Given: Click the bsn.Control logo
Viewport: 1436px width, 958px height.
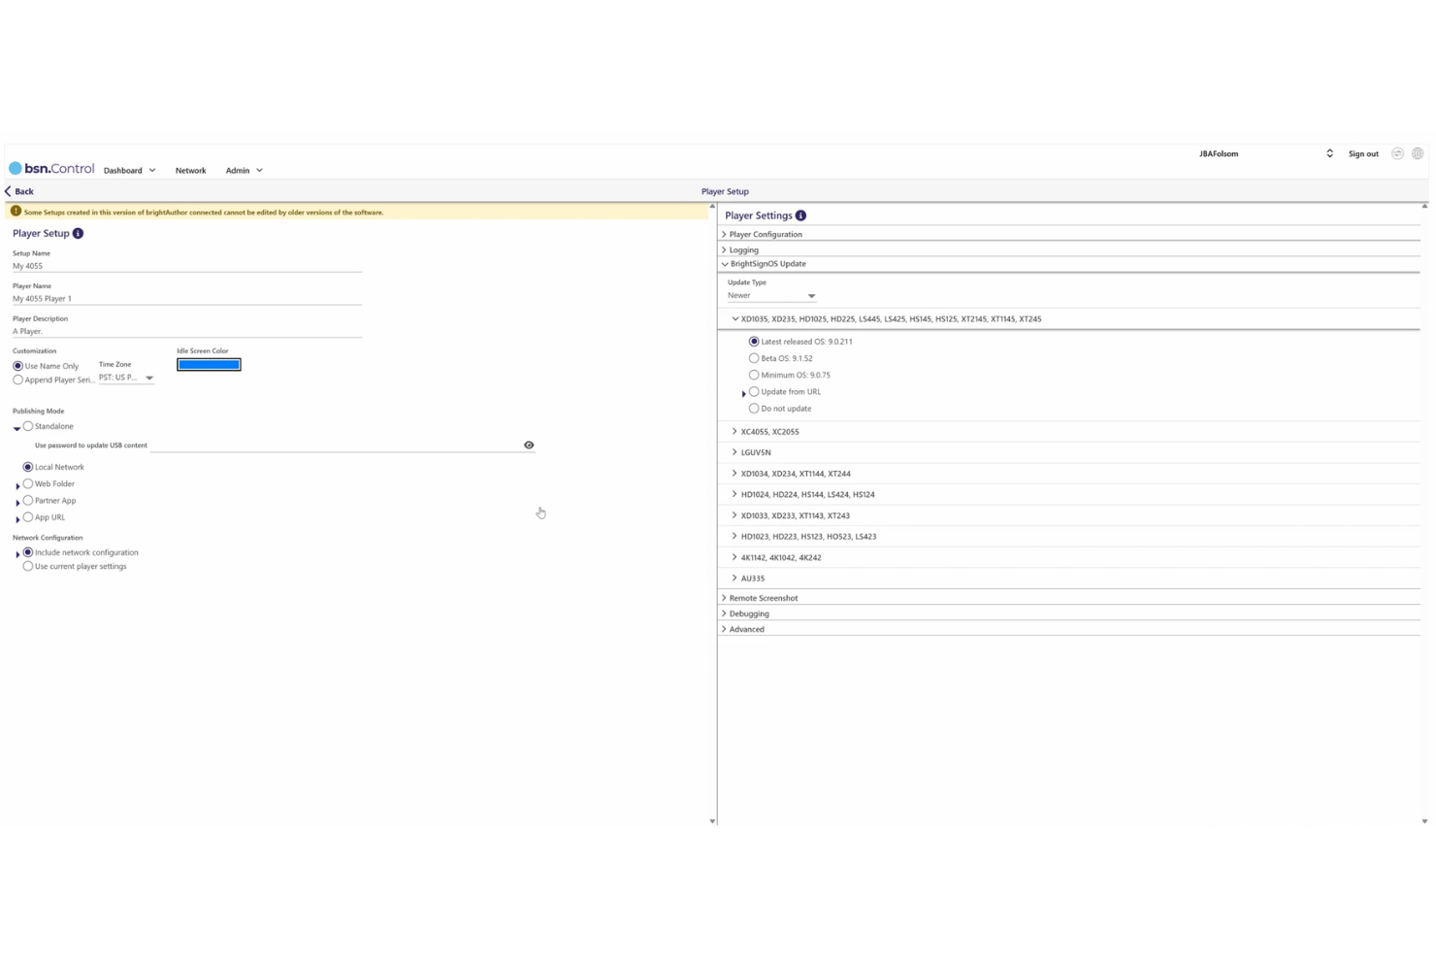Looking at the screenshot, I should (x=51, y=169).
